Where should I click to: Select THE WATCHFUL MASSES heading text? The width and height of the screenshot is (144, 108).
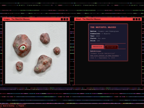click(103, 27)
